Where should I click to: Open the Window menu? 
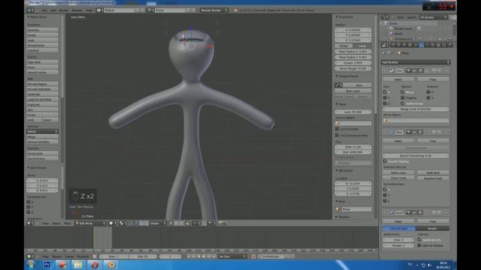coord(77,10)
